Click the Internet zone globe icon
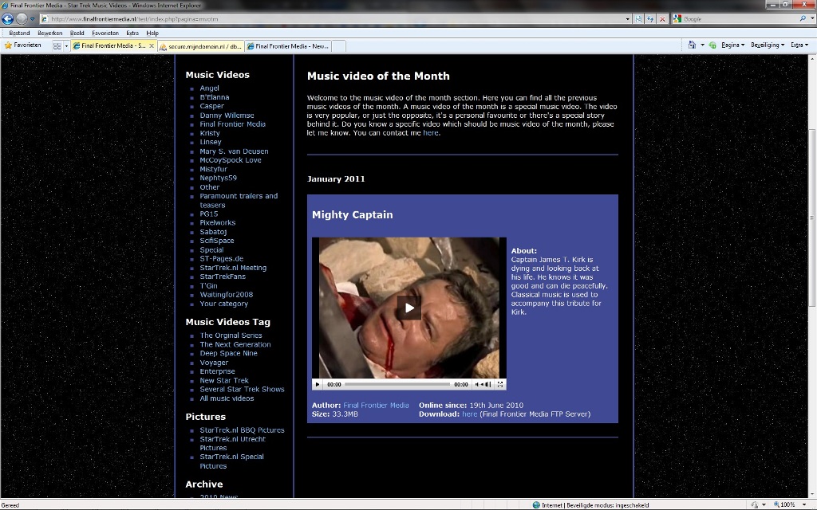817x510 pixels. (536, 505)
